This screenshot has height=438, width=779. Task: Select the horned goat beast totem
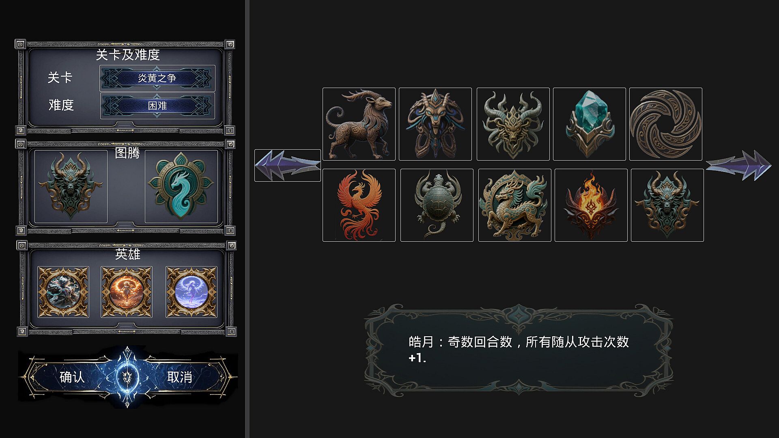point(359,124)
